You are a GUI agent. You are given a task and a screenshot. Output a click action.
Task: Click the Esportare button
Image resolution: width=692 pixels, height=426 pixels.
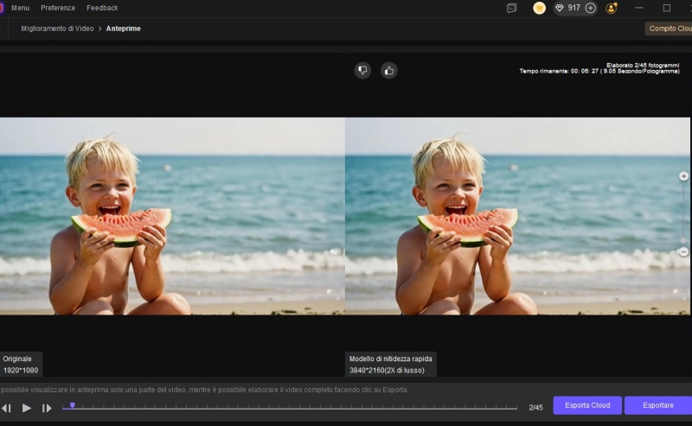(x=657, y=405)
